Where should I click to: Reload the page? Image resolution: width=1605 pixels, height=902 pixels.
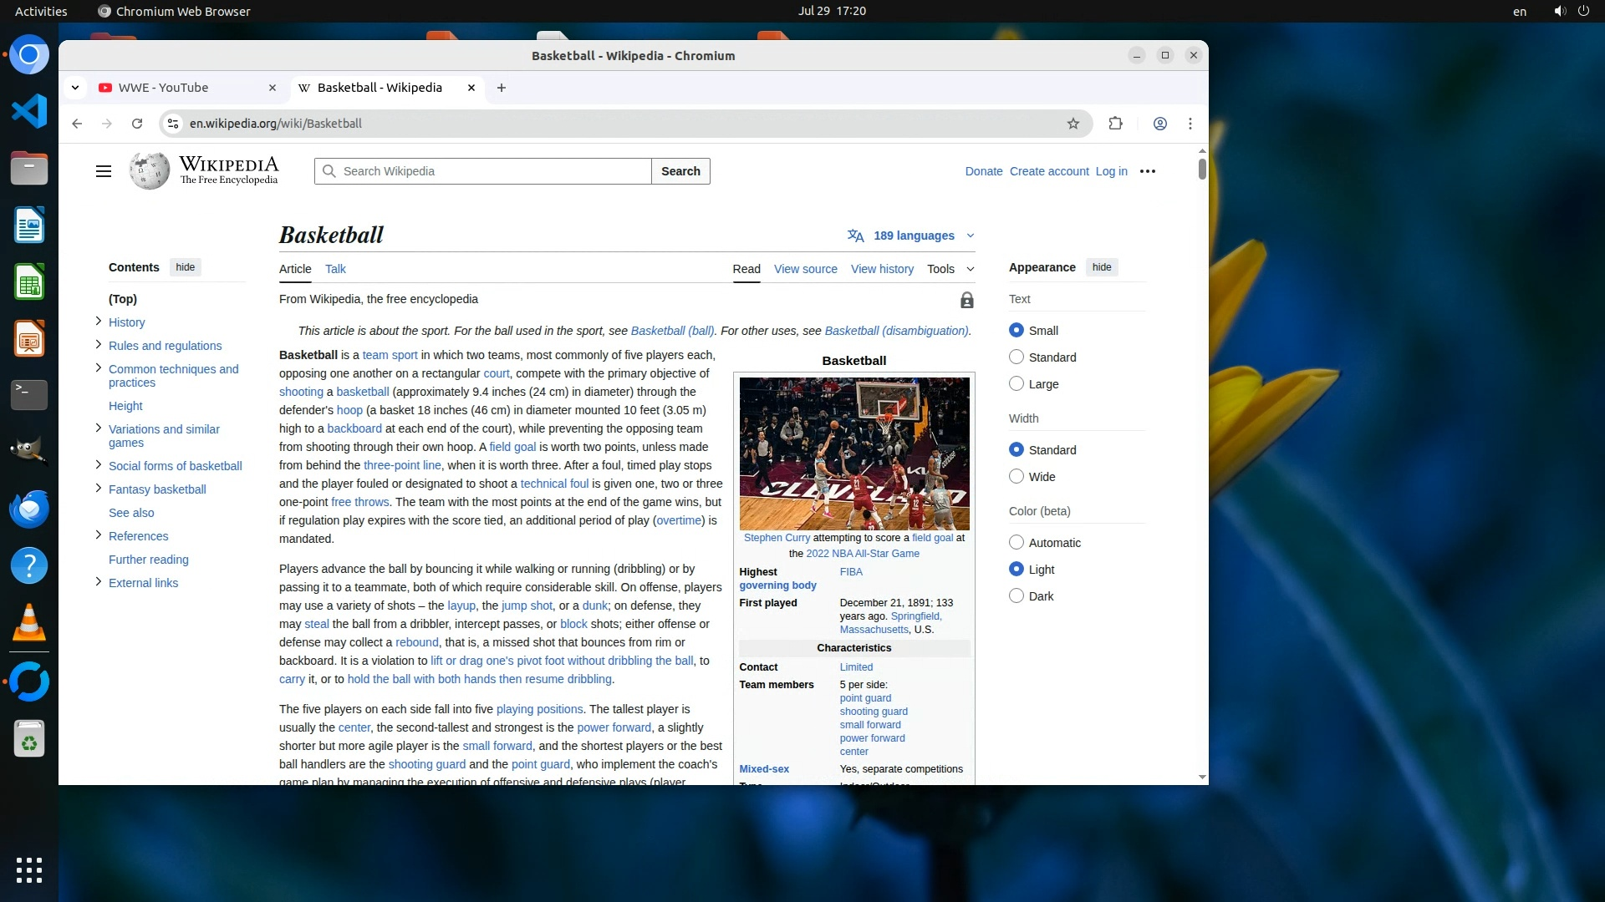coord(137,124)
